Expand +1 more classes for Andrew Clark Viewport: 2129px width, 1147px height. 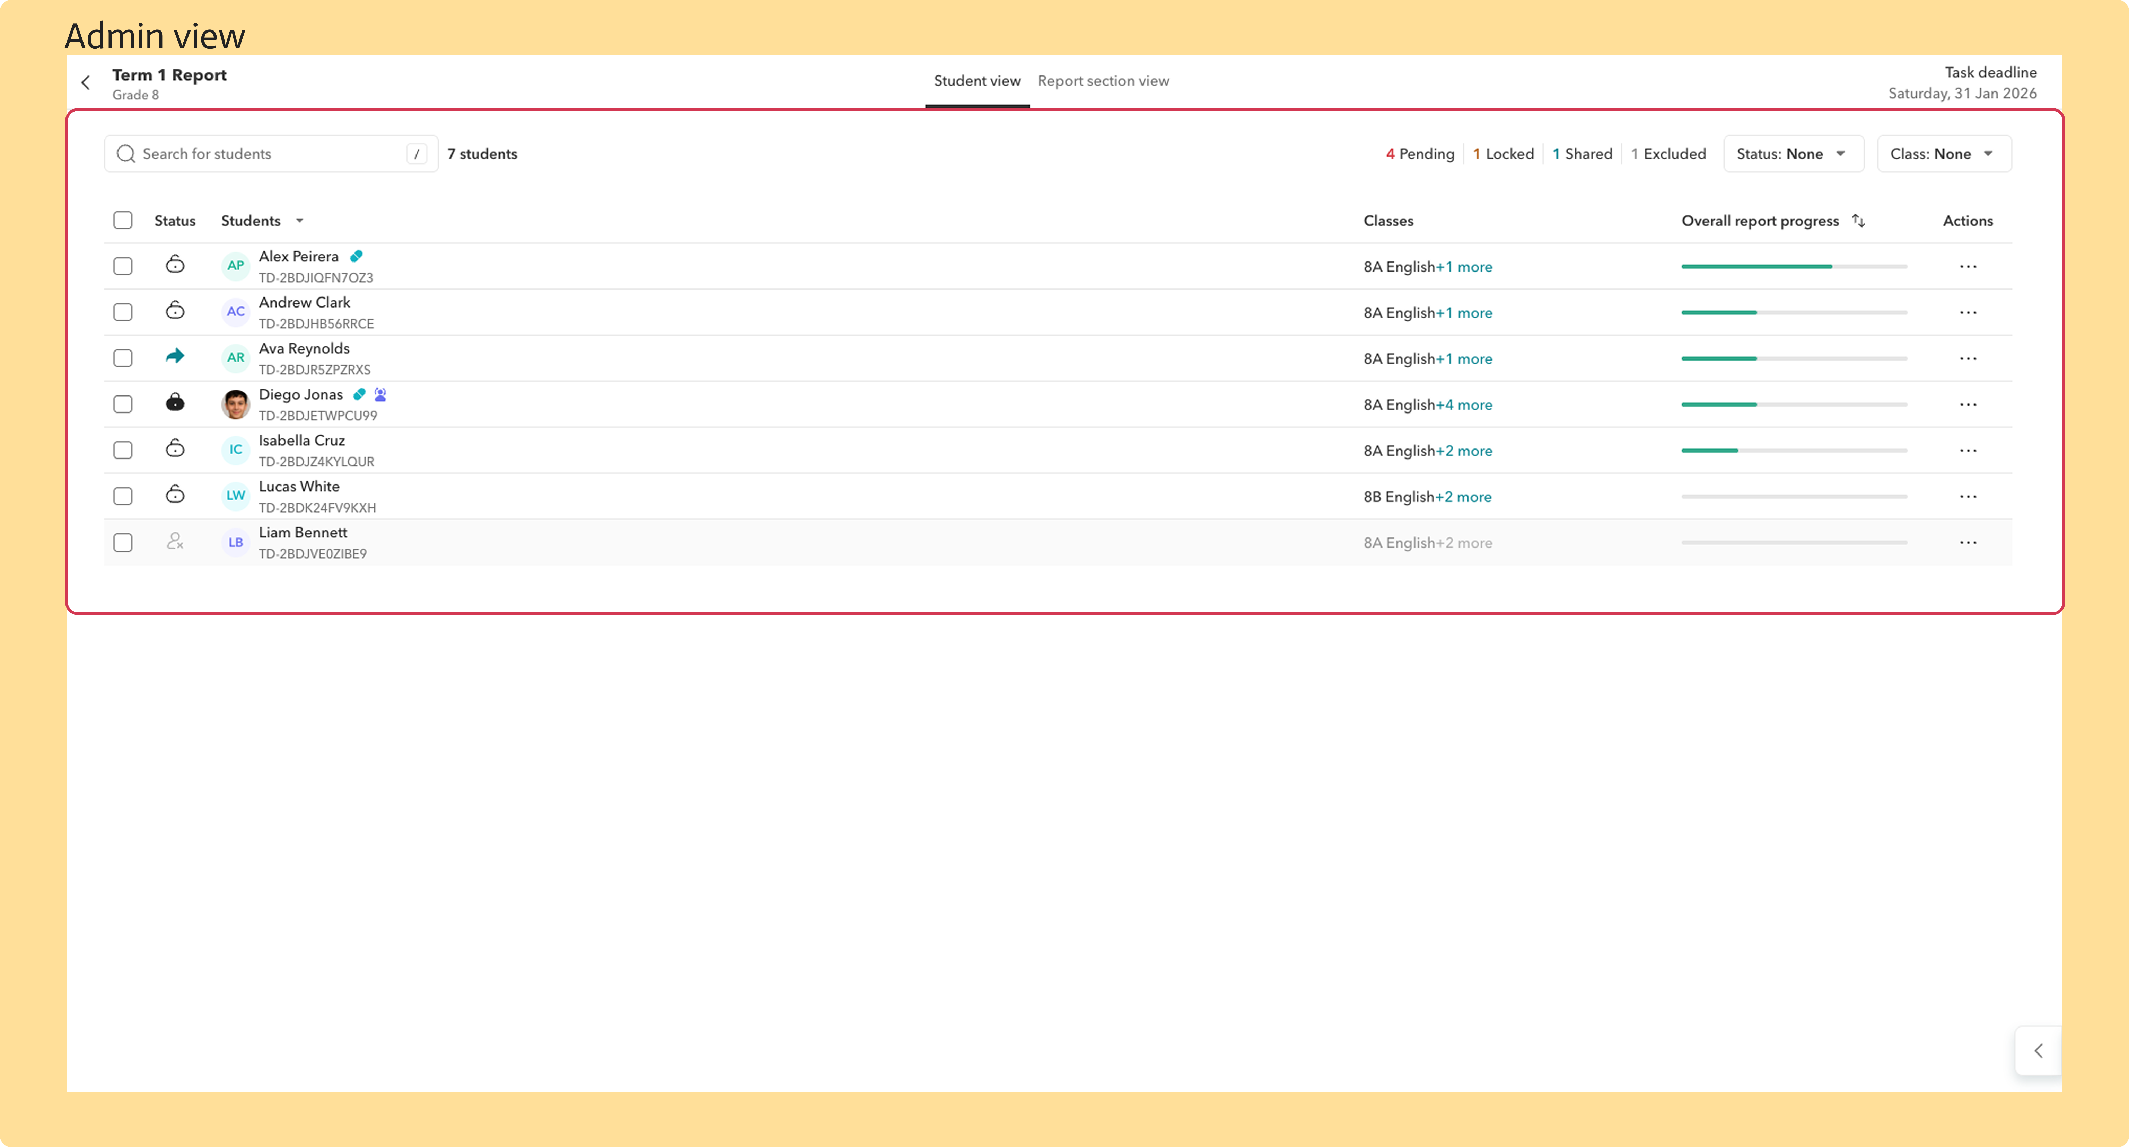(x=1464, y=313)
